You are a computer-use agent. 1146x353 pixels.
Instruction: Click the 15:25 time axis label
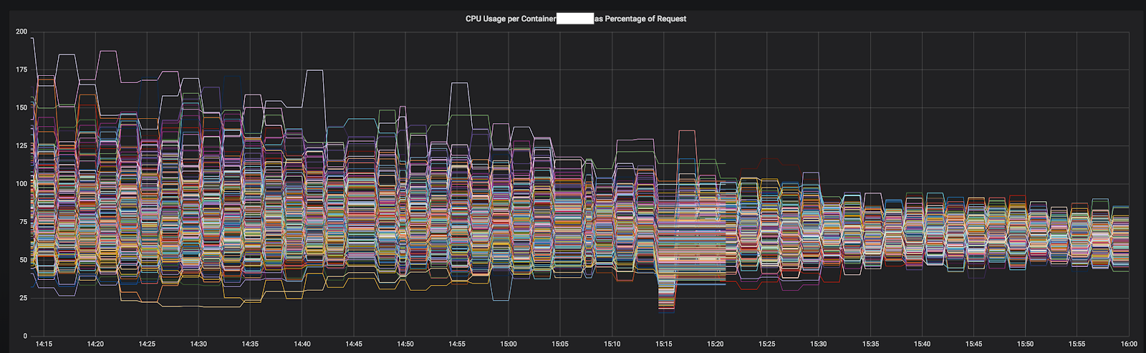(x=767, y=344)
